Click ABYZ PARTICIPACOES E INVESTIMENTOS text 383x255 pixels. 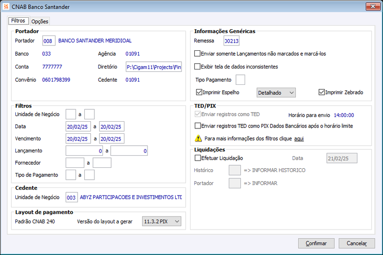tap(131, 197)
